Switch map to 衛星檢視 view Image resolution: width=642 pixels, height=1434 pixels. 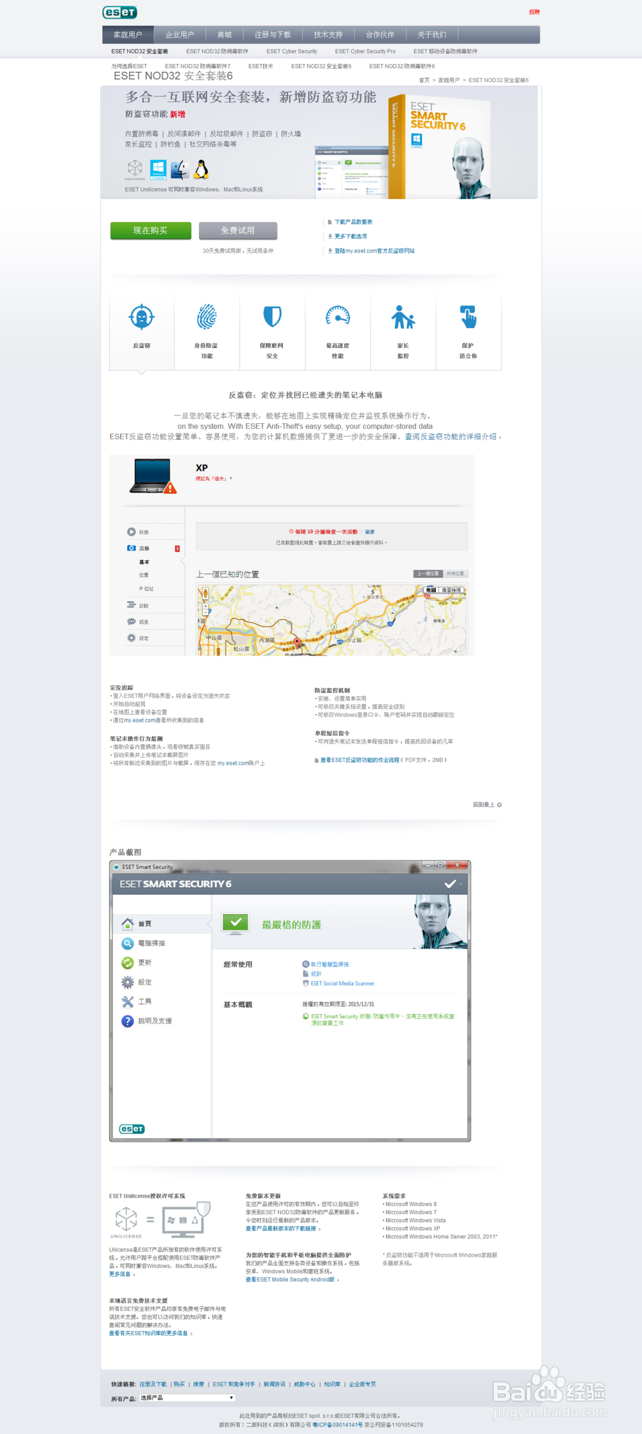[451, 590]
